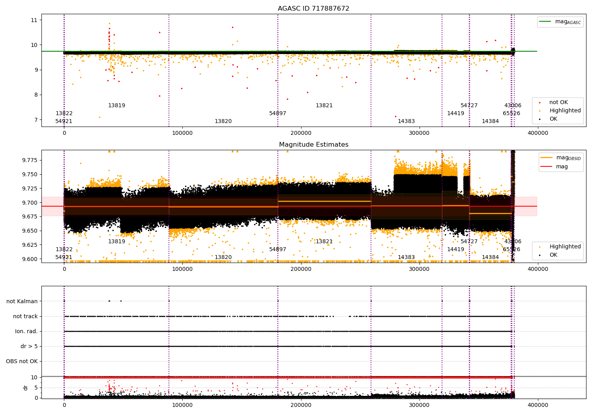Click OBSID label 14419 in the top plot
This screenshot has height=414, width=592.
click(455, 114)
